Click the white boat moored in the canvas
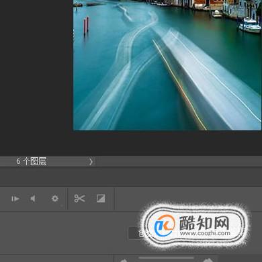 point(250,25)
